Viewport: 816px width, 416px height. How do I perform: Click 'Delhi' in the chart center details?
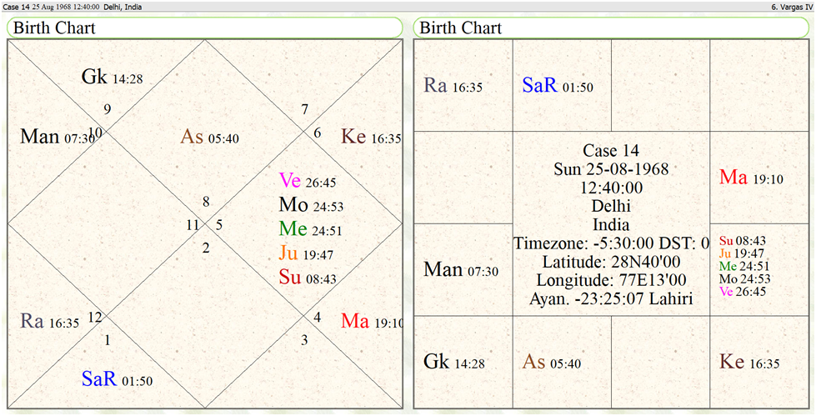(x=611, y=206)
